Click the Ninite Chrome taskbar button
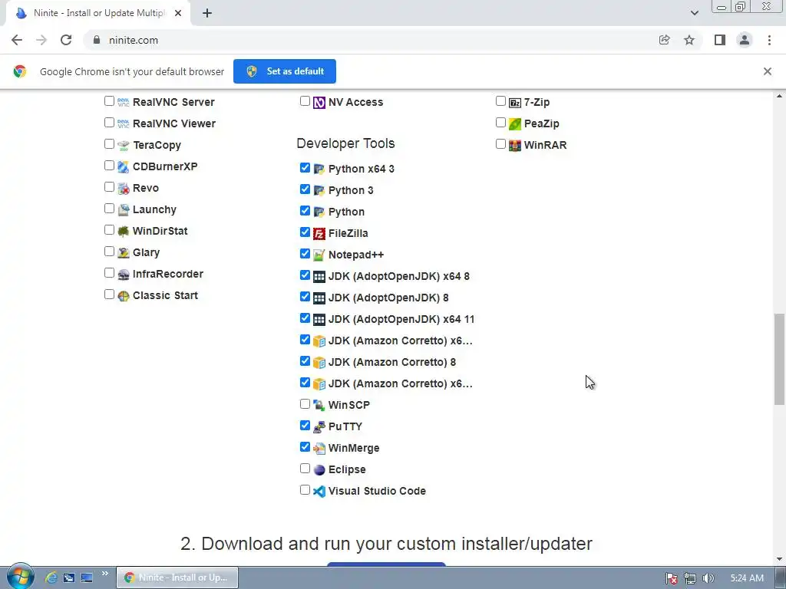This screenshot has height=589, width=786. 177,577
